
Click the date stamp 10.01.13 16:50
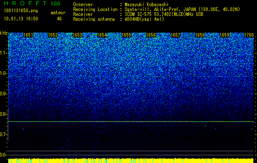pyautogui.click(x=21, y=19)
